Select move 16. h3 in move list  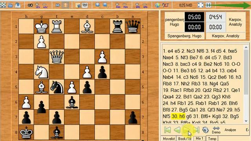point(235,77)
